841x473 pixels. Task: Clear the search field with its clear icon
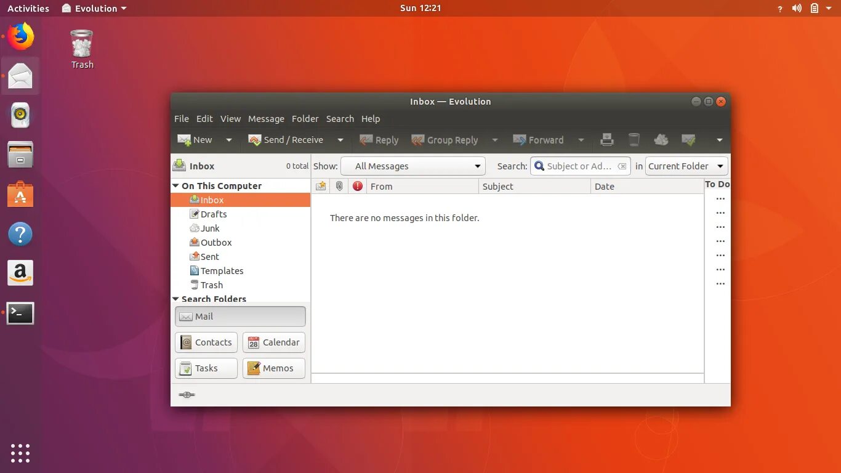pos(622,166)
